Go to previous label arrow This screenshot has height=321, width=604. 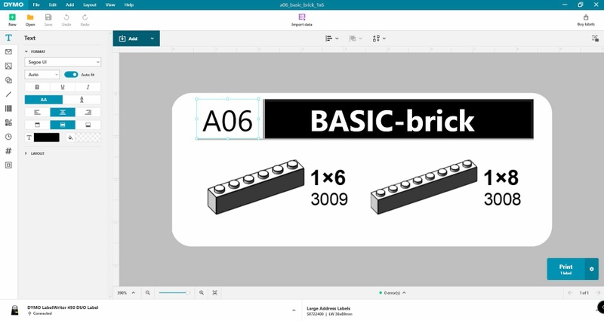[x=571, y=293]
